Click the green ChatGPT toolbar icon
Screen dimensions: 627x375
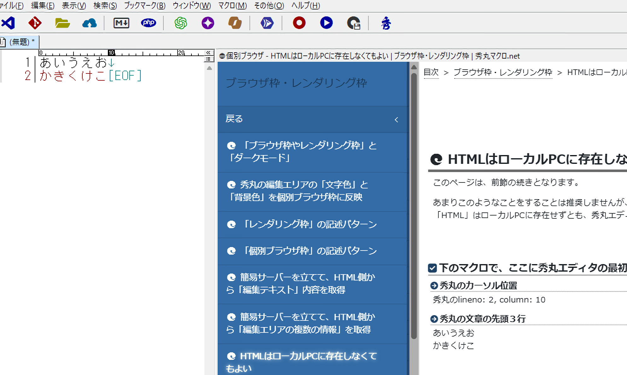coord(181,23)
